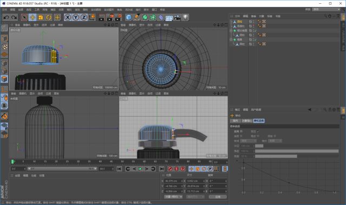Switch to the highlighted soft selection tab

pos(259,121)
